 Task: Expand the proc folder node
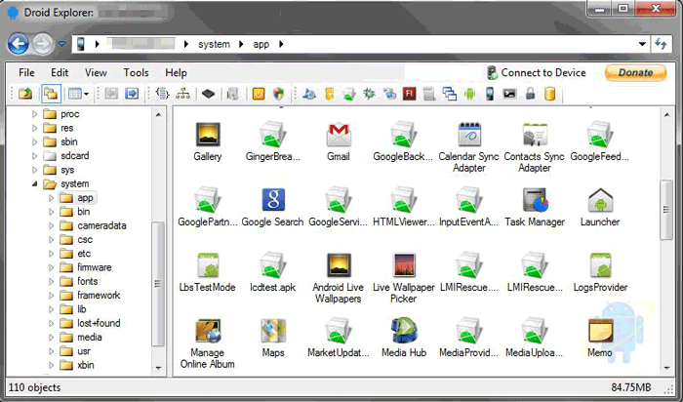[34, 114]
